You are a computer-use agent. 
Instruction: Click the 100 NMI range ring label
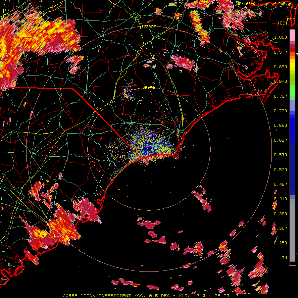point(149,26)
